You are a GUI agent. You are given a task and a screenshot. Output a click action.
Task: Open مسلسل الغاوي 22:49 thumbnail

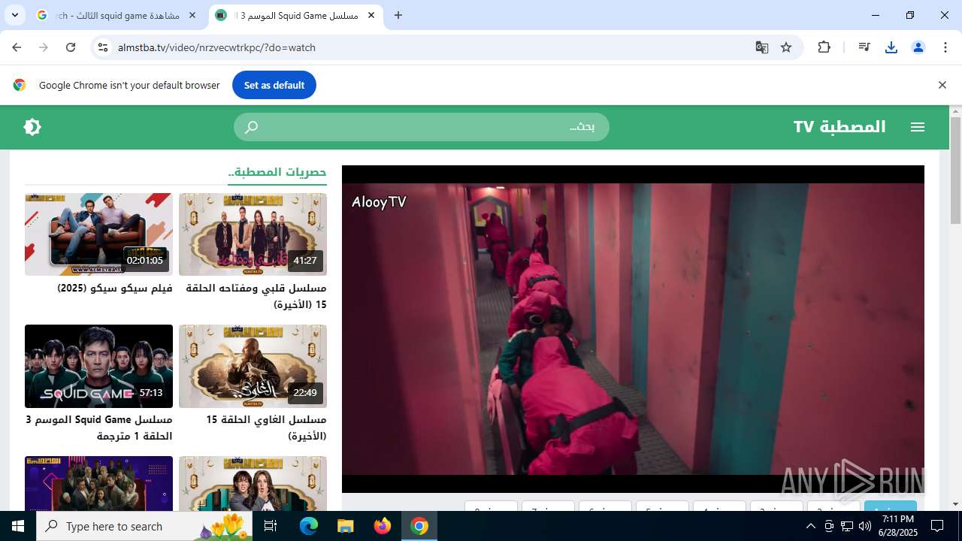click(253, 366)
